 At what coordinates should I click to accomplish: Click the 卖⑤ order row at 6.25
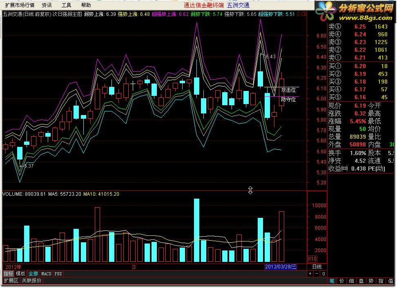click(x=358, y=27)
